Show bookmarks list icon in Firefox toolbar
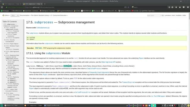 click(x=172, y=7)
